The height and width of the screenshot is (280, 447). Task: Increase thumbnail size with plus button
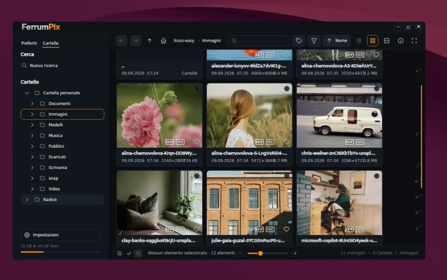296,253
